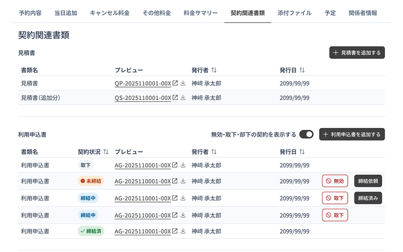
Task: Click 発行者 name in the QP-2025110001-00X row
Action: [207, 83]
